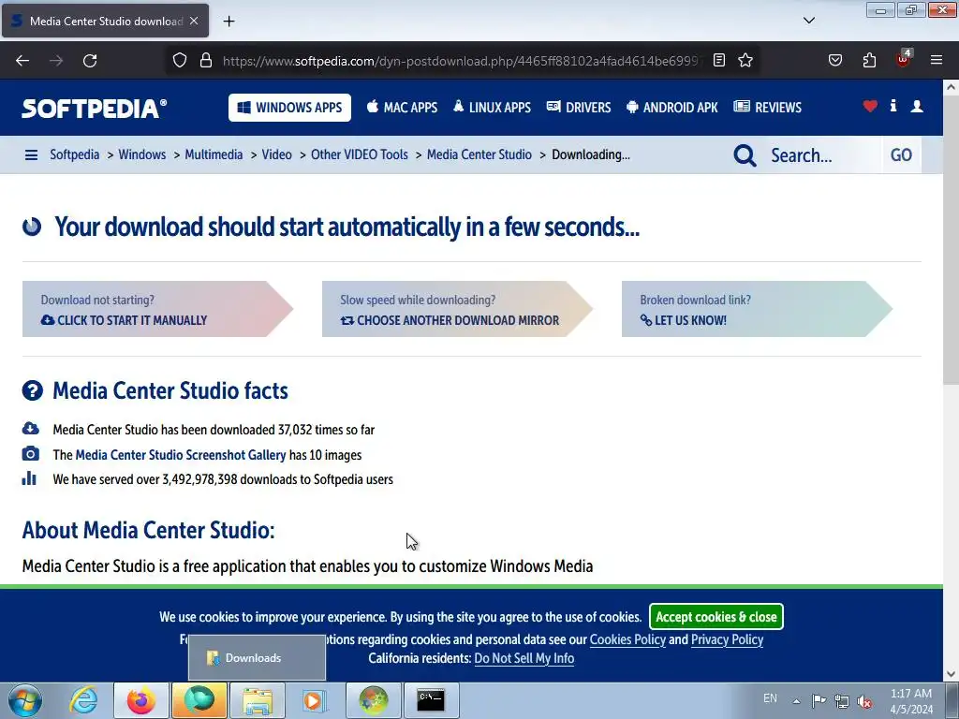This screenshot has width=959, height=719.
Task: Click the EN language indicator
Action: pos(770,698)
